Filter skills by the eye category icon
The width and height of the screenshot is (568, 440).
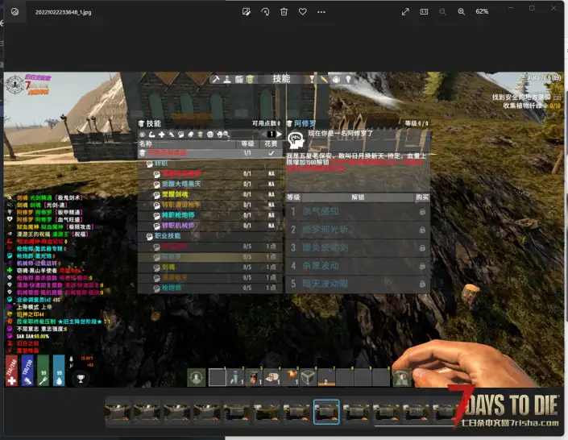143,135
